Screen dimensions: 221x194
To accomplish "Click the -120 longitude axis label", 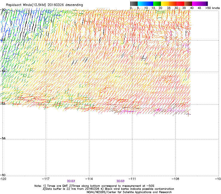I will (3, 179).
